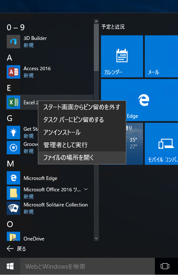Select スタート画面からピン留めを外す

pos(82,107)
